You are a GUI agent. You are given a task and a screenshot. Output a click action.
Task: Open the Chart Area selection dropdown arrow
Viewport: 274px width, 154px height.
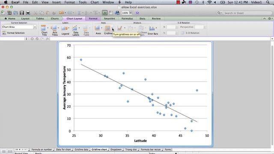coord(35,27)
